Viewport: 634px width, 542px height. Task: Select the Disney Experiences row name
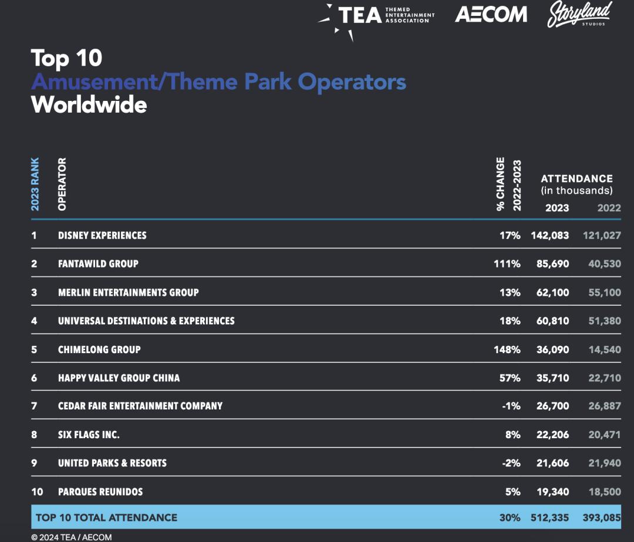click(x=102, y=235)
